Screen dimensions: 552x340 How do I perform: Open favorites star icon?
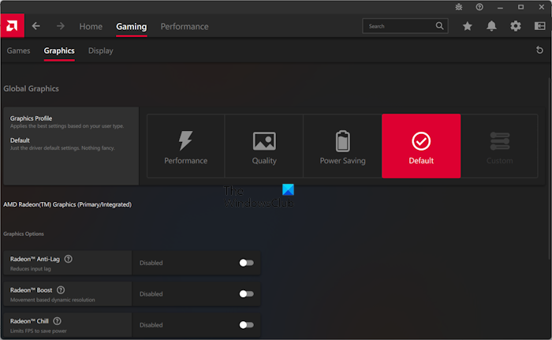(467, 26)
